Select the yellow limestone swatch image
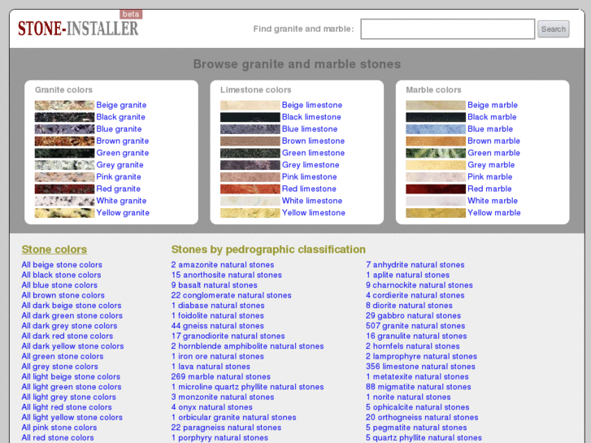591x443 pixels. 250,213
